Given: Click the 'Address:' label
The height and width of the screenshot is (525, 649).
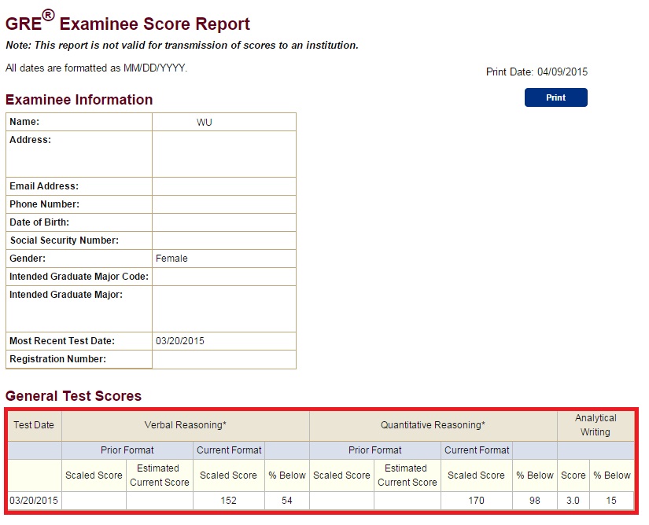Looking at the screenshot, I should 30,140.
